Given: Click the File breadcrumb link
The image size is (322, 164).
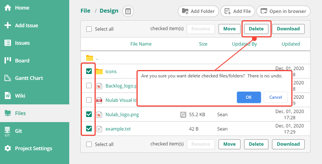Looking at the screenshot, I should 85,11.
